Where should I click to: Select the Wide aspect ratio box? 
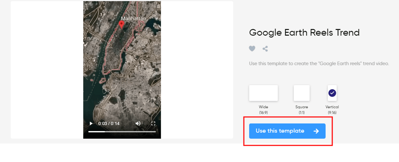[263, 93]
